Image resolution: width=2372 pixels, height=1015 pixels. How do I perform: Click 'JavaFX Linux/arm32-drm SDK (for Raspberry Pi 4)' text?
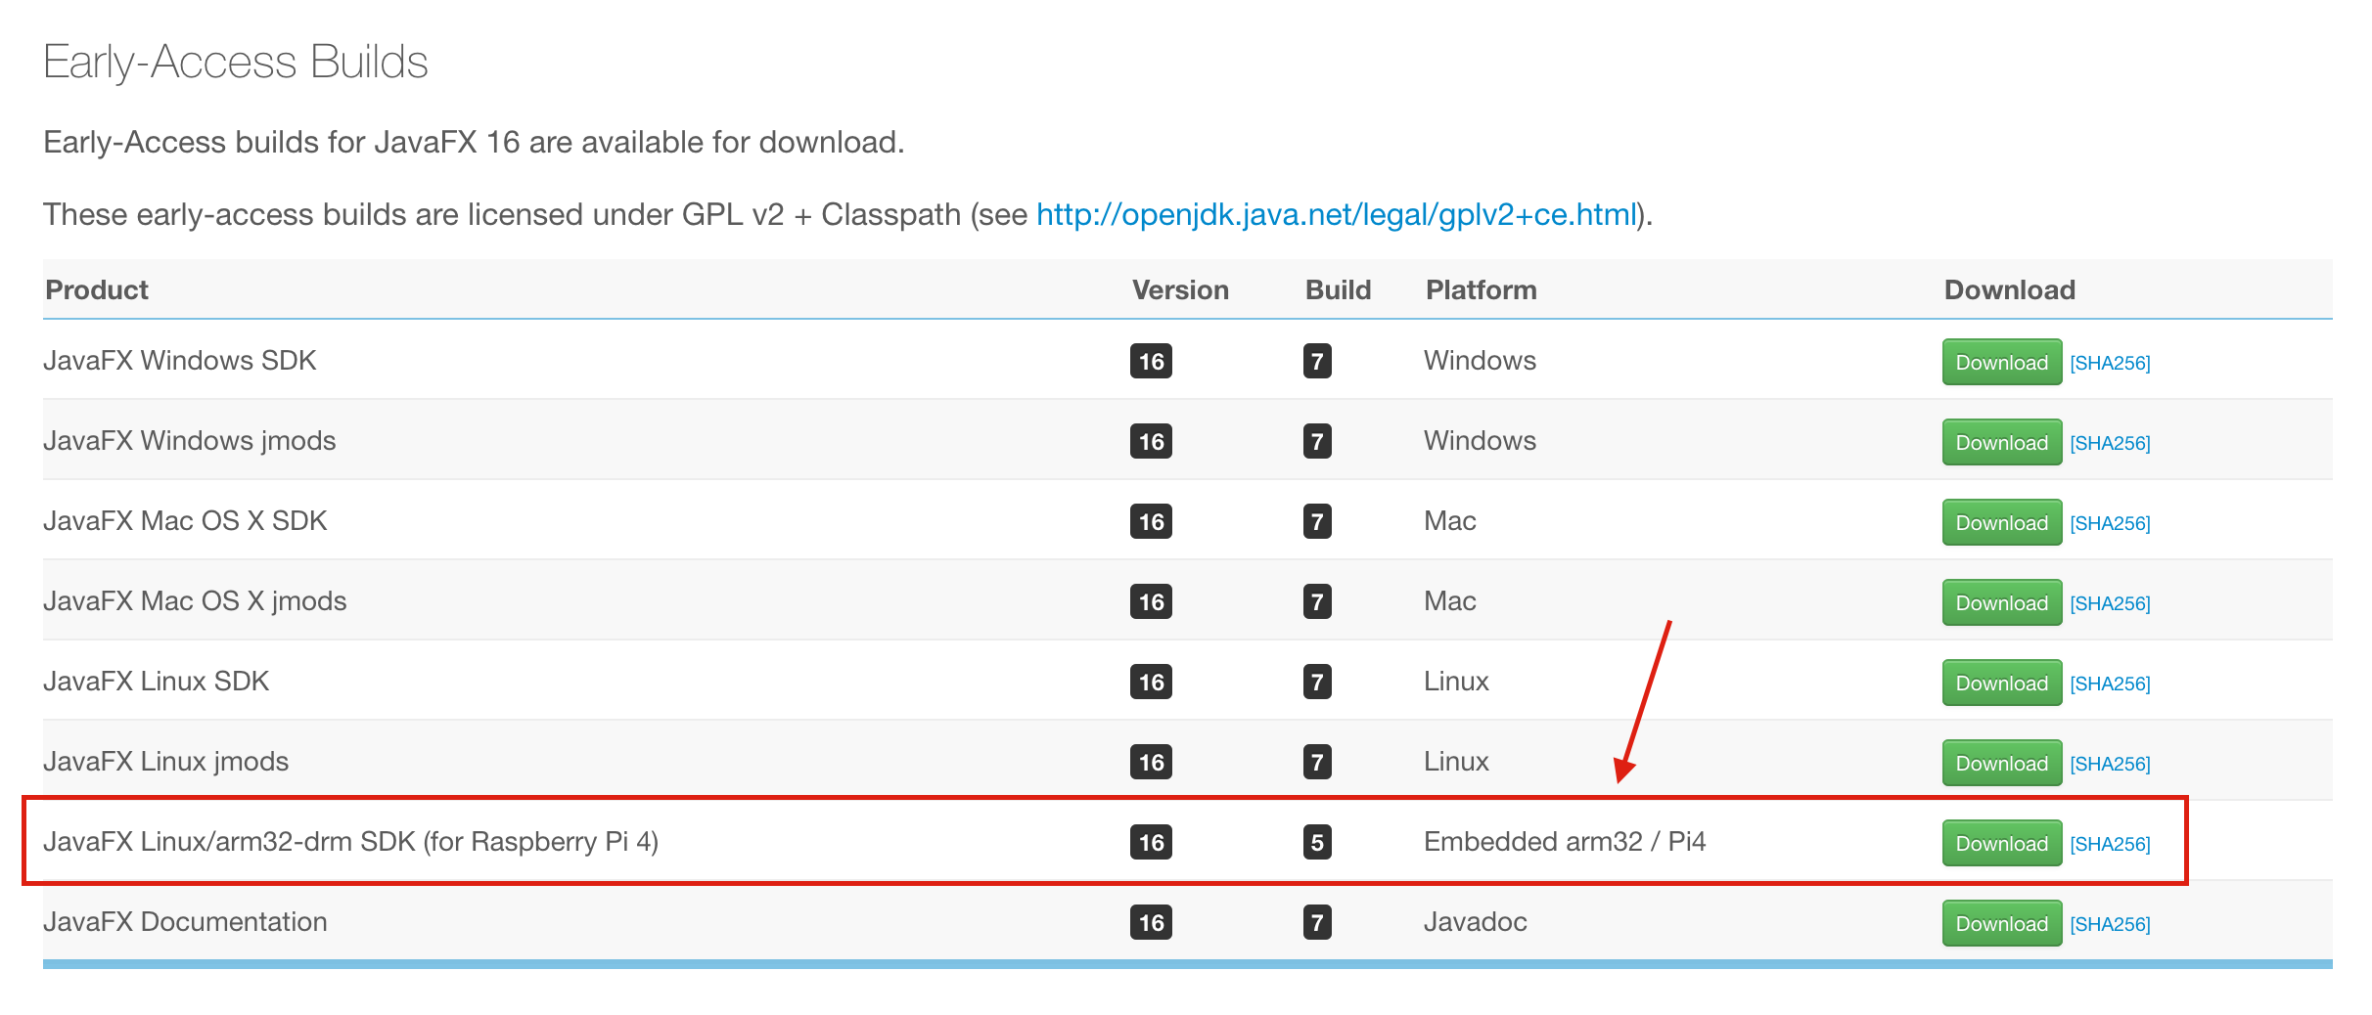pos(350,842)
